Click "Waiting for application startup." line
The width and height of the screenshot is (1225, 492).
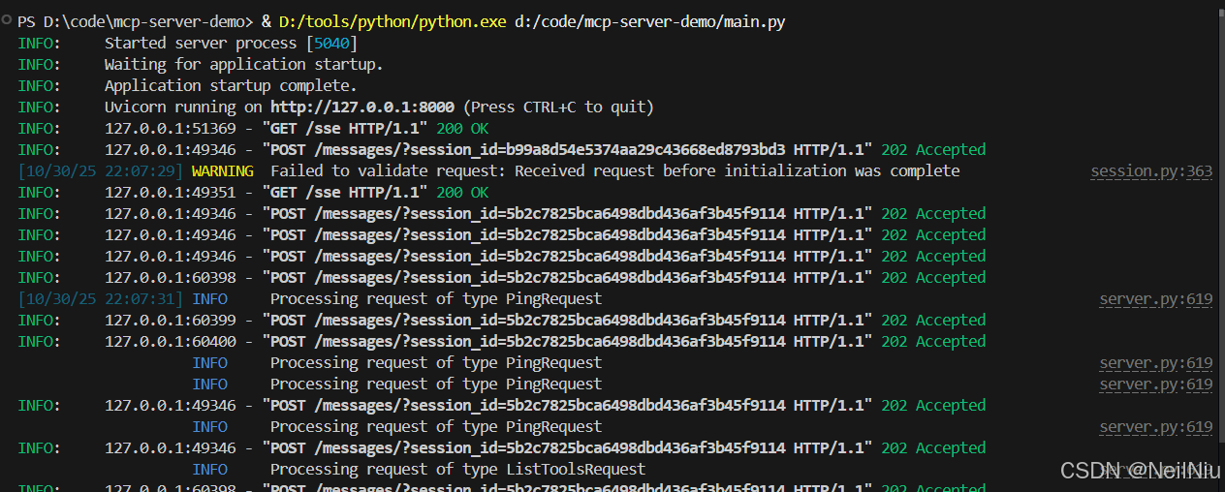coord(243,64)
